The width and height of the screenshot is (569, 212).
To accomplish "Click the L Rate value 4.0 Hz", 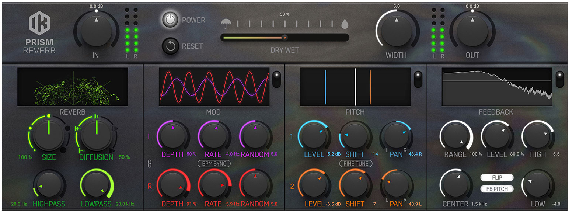I will pyautogui.click(x=233, y=154).
